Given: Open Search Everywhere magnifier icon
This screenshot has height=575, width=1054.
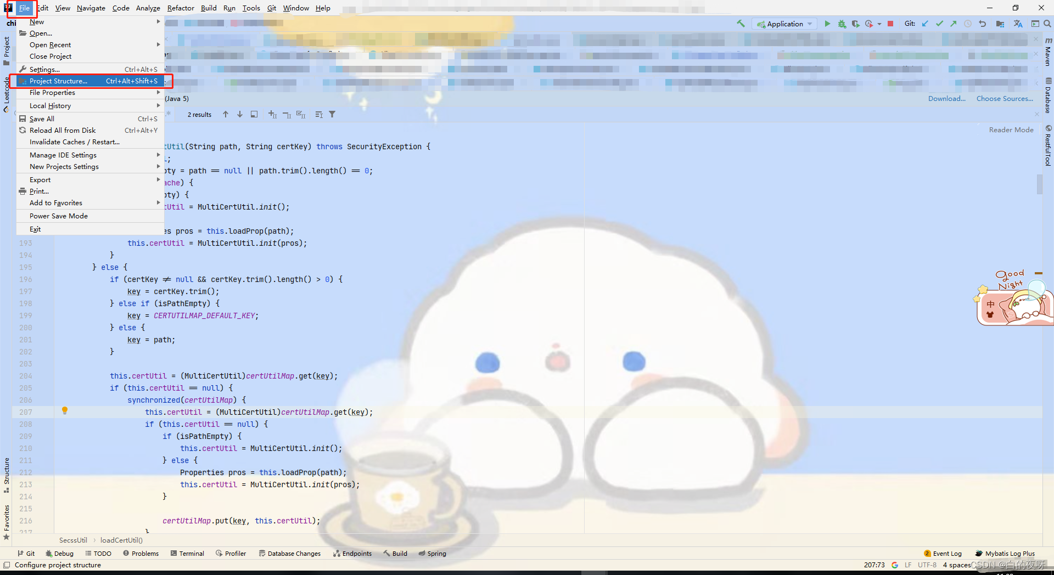Looking at the screenshot, I should coord(1047,24).
